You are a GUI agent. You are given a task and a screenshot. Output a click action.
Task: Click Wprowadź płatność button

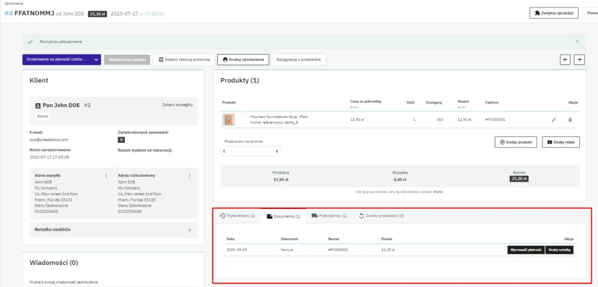[526, 250]
